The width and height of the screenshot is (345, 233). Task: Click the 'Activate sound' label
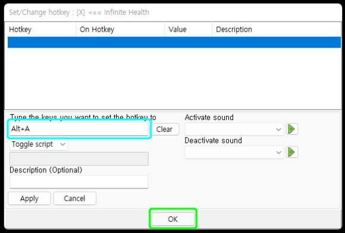pyautogui.click(x=209, y=117)
